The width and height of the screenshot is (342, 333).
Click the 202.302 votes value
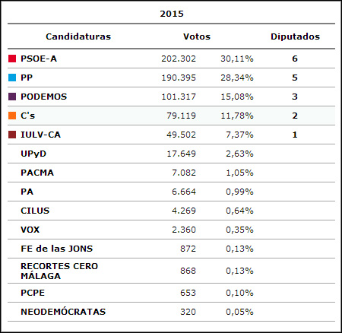coord(179,59)
